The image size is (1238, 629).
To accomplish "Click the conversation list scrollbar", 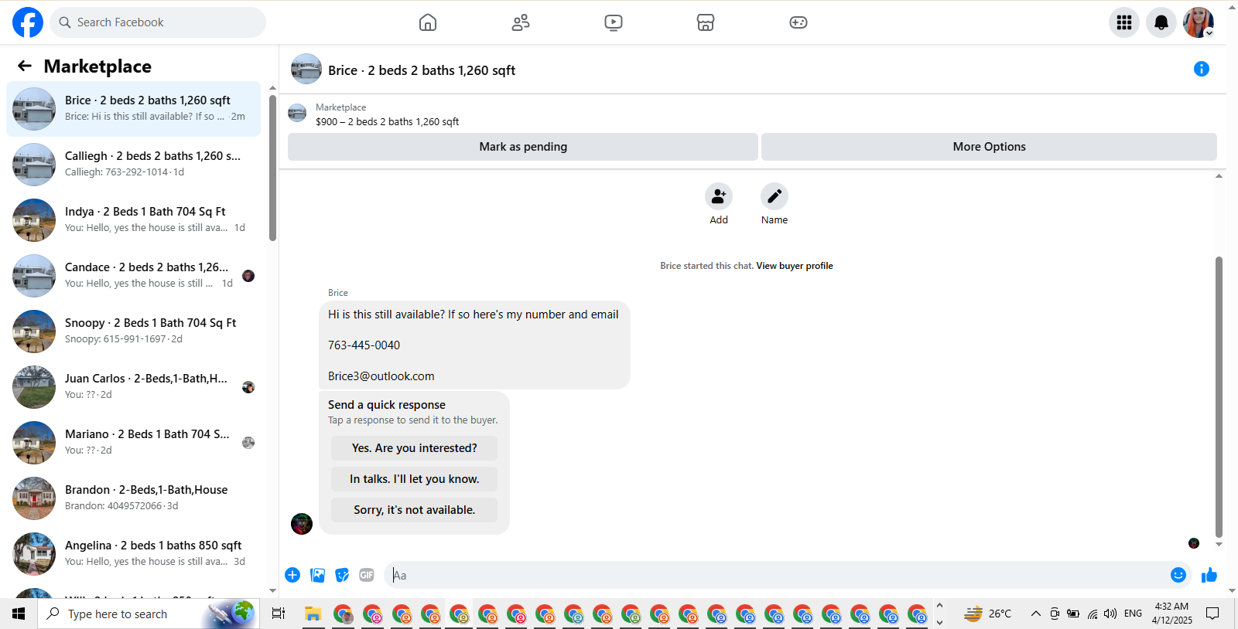I will point(272,168).
